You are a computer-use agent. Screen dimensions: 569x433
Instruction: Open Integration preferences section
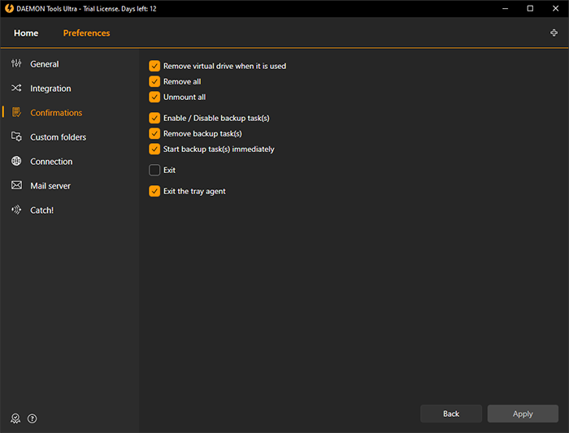(x=50, y=89)
